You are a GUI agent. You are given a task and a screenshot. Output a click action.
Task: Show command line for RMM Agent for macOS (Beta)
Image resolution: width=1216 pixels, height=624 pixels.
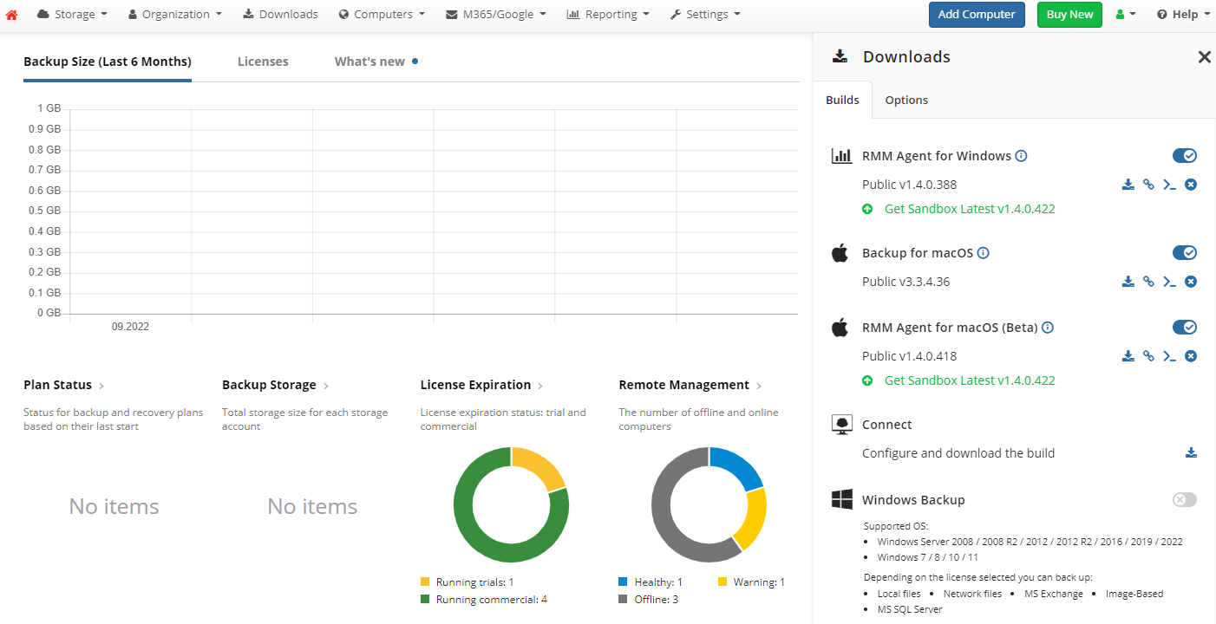(x=1169, y=356)
